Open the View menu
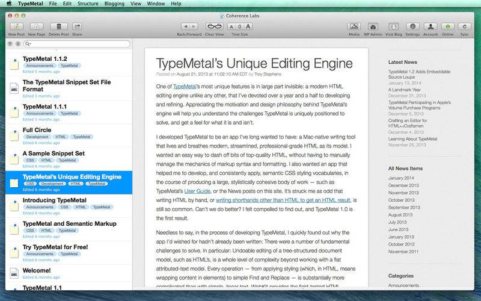This screenshot has width=481, height=301. click(136, 4)
